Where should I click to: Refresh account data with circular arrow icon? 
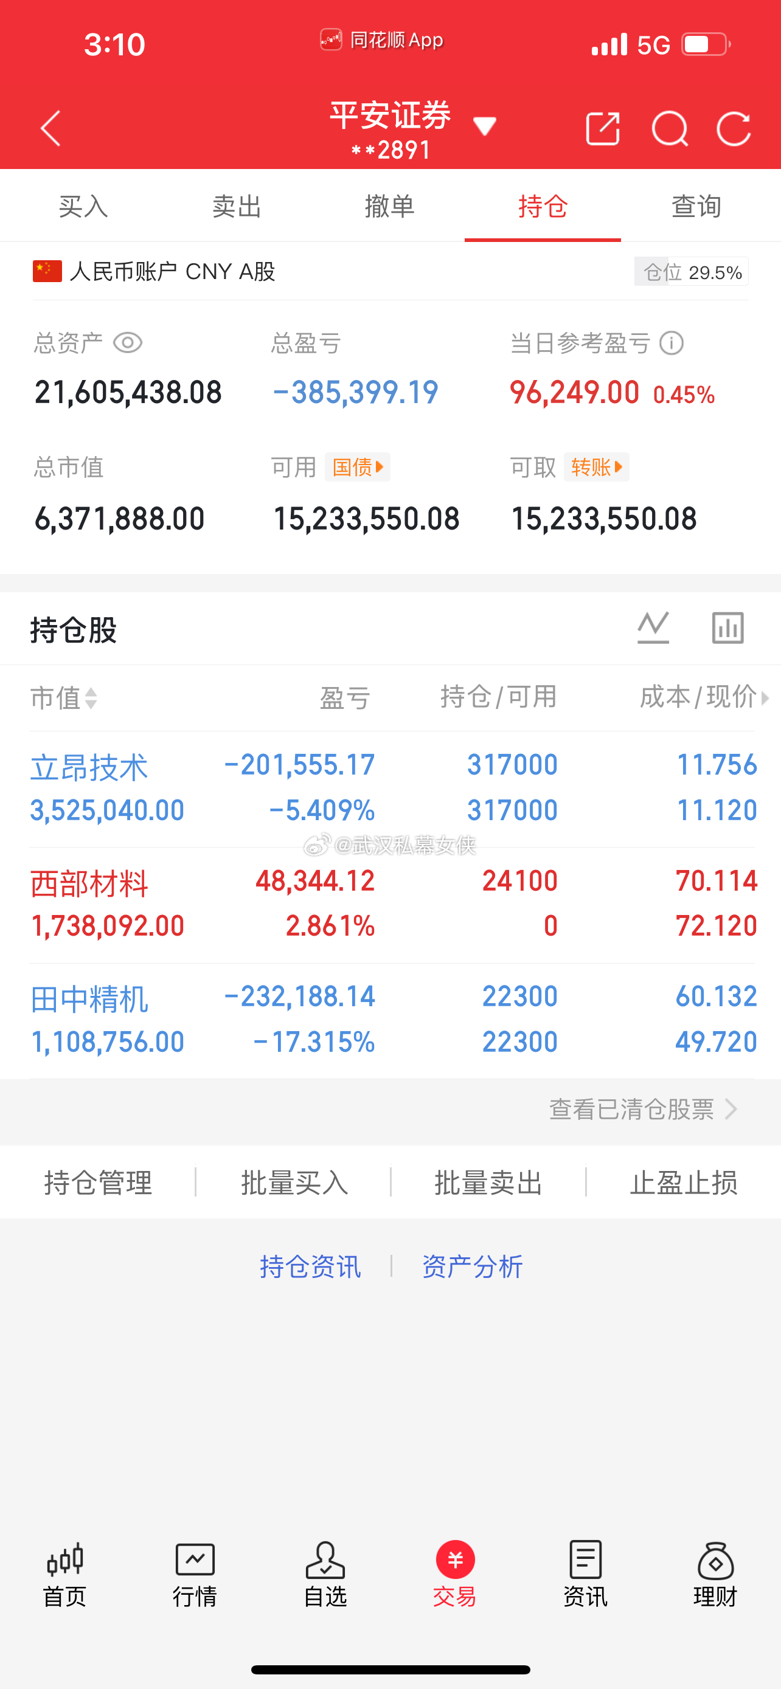(x=733, y=128)
